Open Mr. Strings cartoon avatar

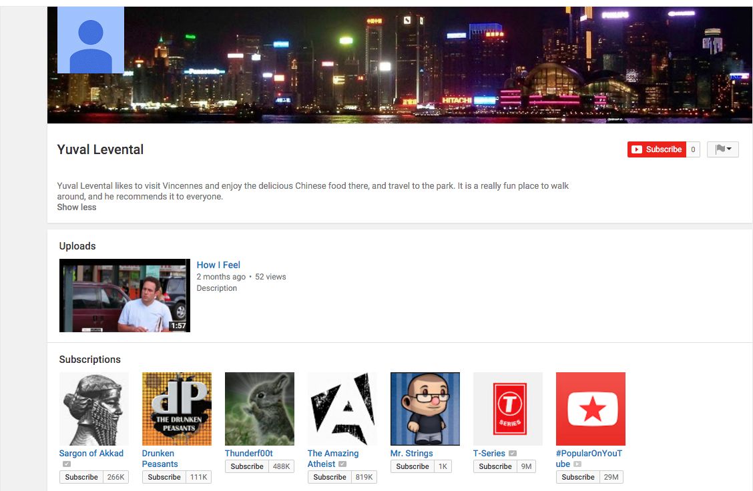(x=425, y=409)
